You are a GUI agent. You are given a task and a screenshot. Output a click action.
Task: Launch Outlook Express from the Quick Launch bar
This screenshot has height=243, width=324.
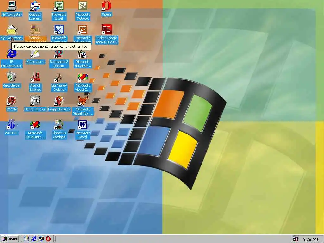[41, 239]
